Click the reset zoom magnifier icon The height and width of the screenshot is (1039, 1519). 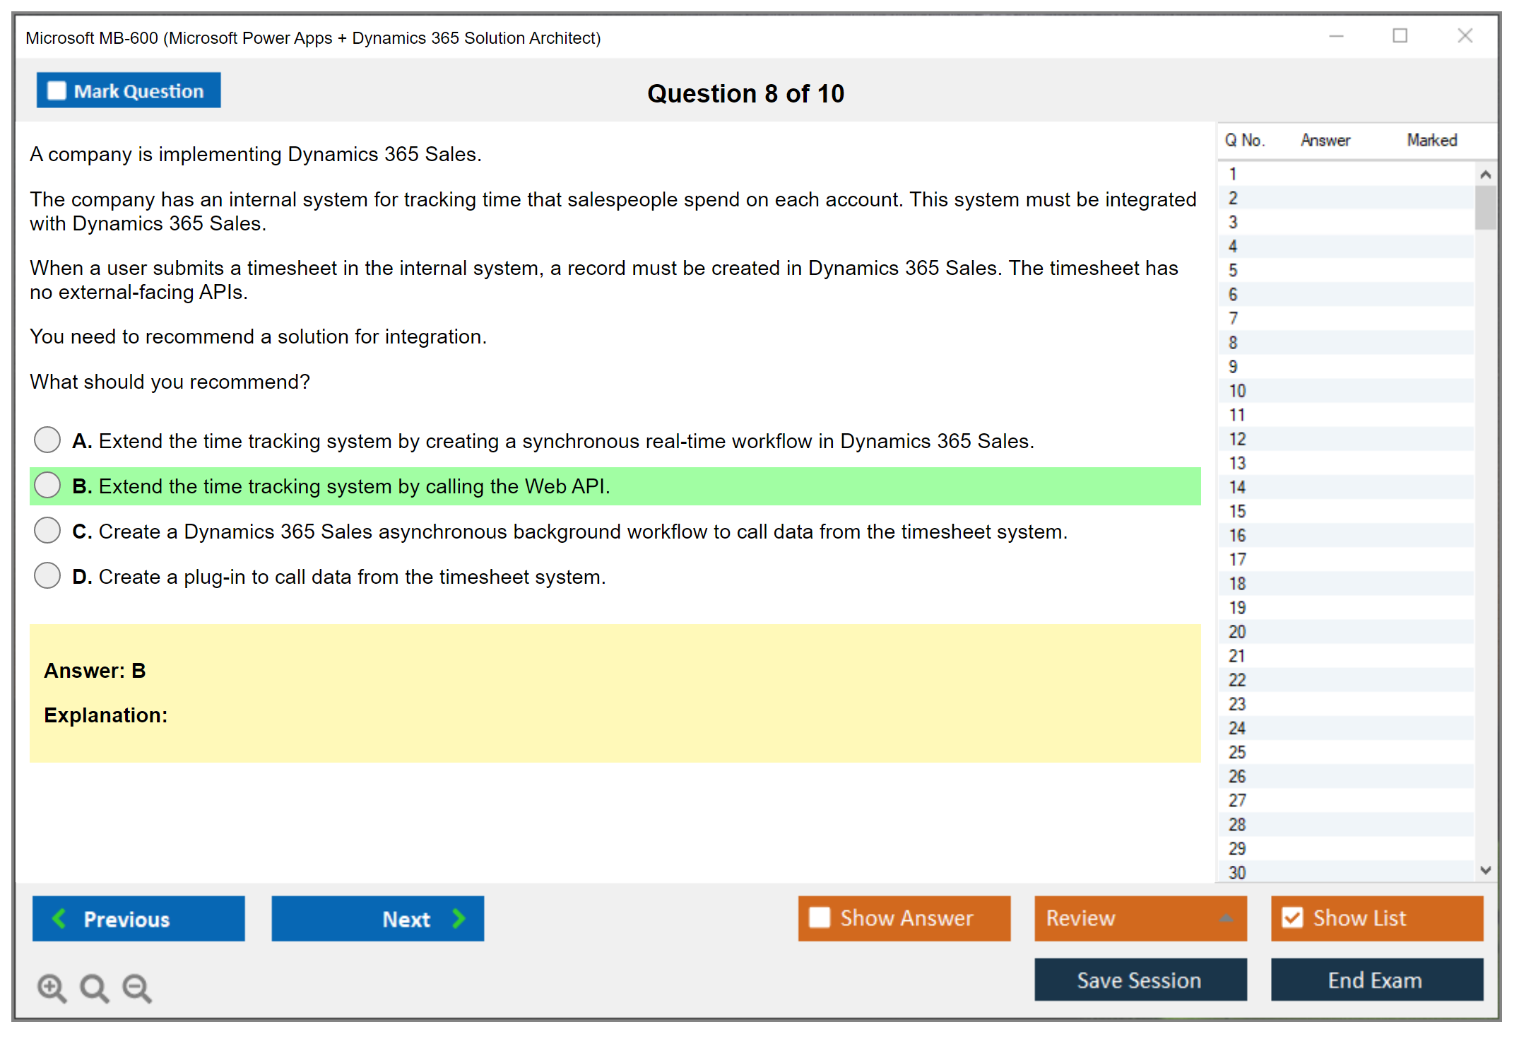point(94,987)
